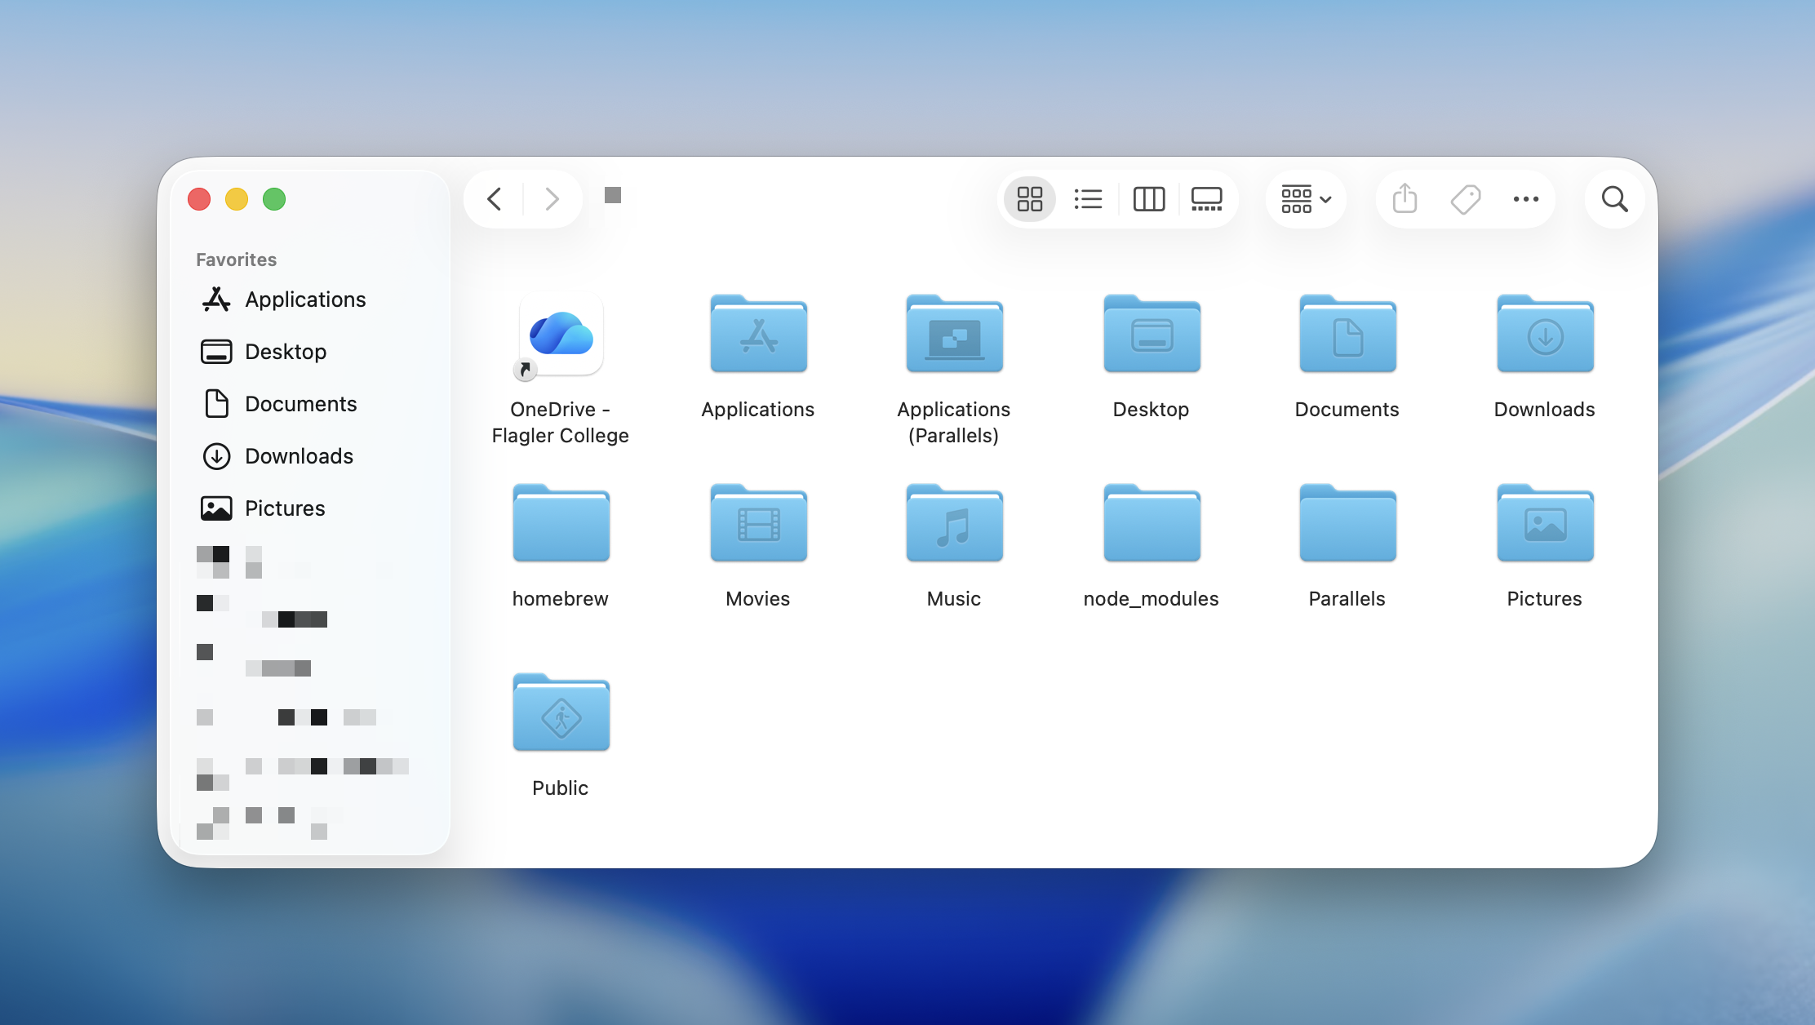Select the Pictures folder icon in grid
The image size is (1815, 1025).
coord(1545,523)
